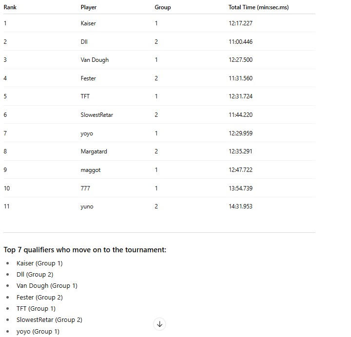Click the 777 player name cell
Viewport: 351px width, 337px height.
coord(85,188)
